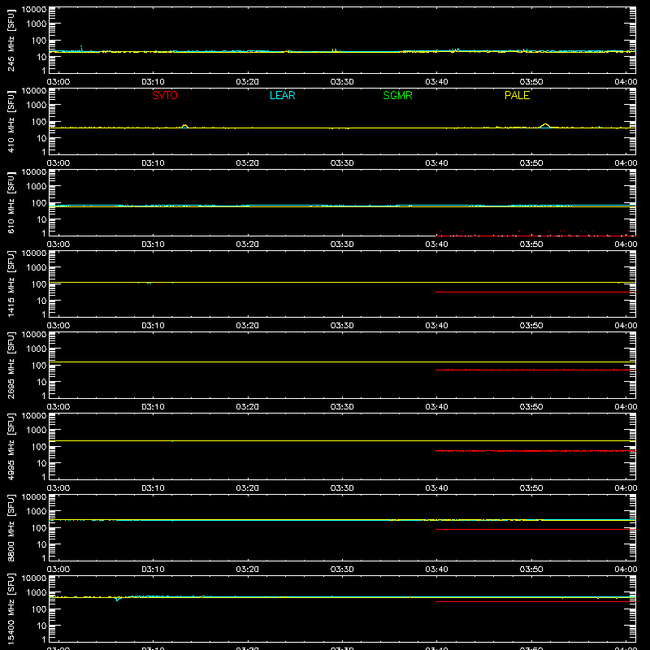Click the 10000 y-axis value of 245 MHz plot

point(34,9)
